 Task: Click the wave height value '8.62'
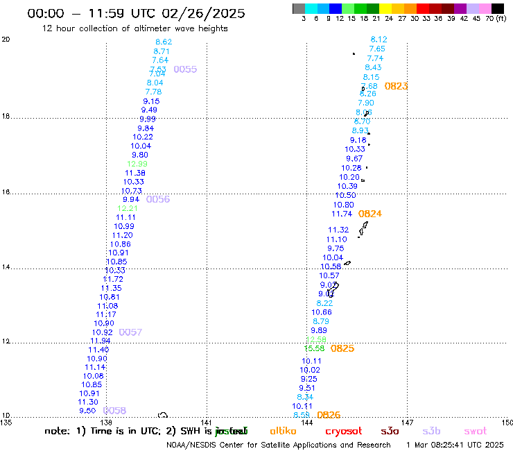pyautogui.click(x=164, y=42)
